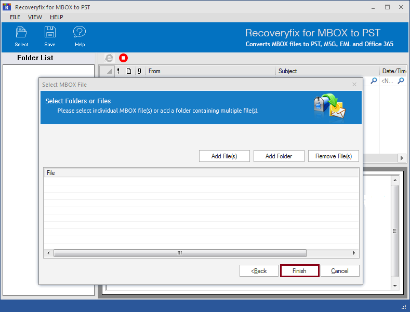Click the file list scroll right arrow
This screenshot has width=410, height=312.
[354, 253]
